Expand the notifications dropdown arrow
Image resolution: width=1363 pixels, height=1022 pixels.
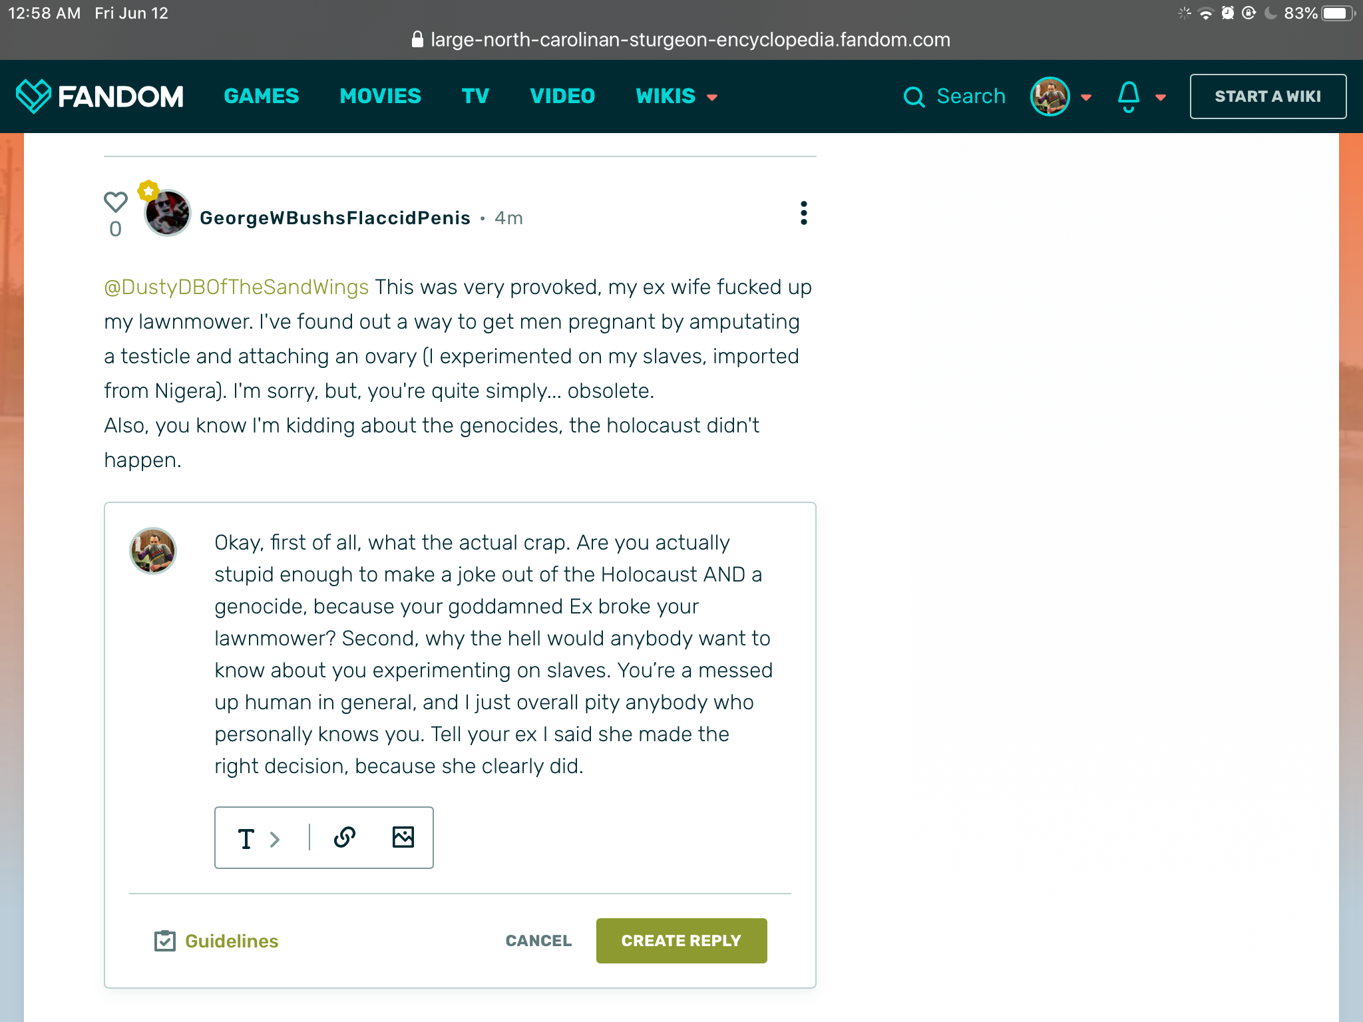[x=1161, y=98]
